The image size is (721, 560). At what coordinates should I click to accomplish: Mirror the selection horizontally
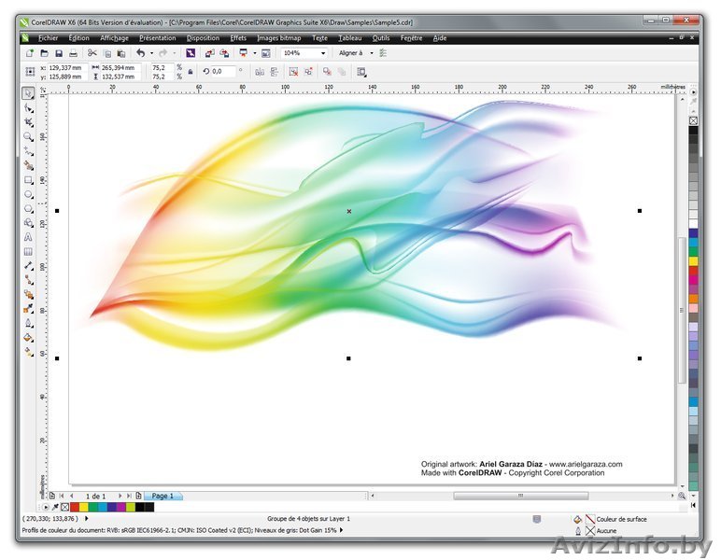[260, 72]
